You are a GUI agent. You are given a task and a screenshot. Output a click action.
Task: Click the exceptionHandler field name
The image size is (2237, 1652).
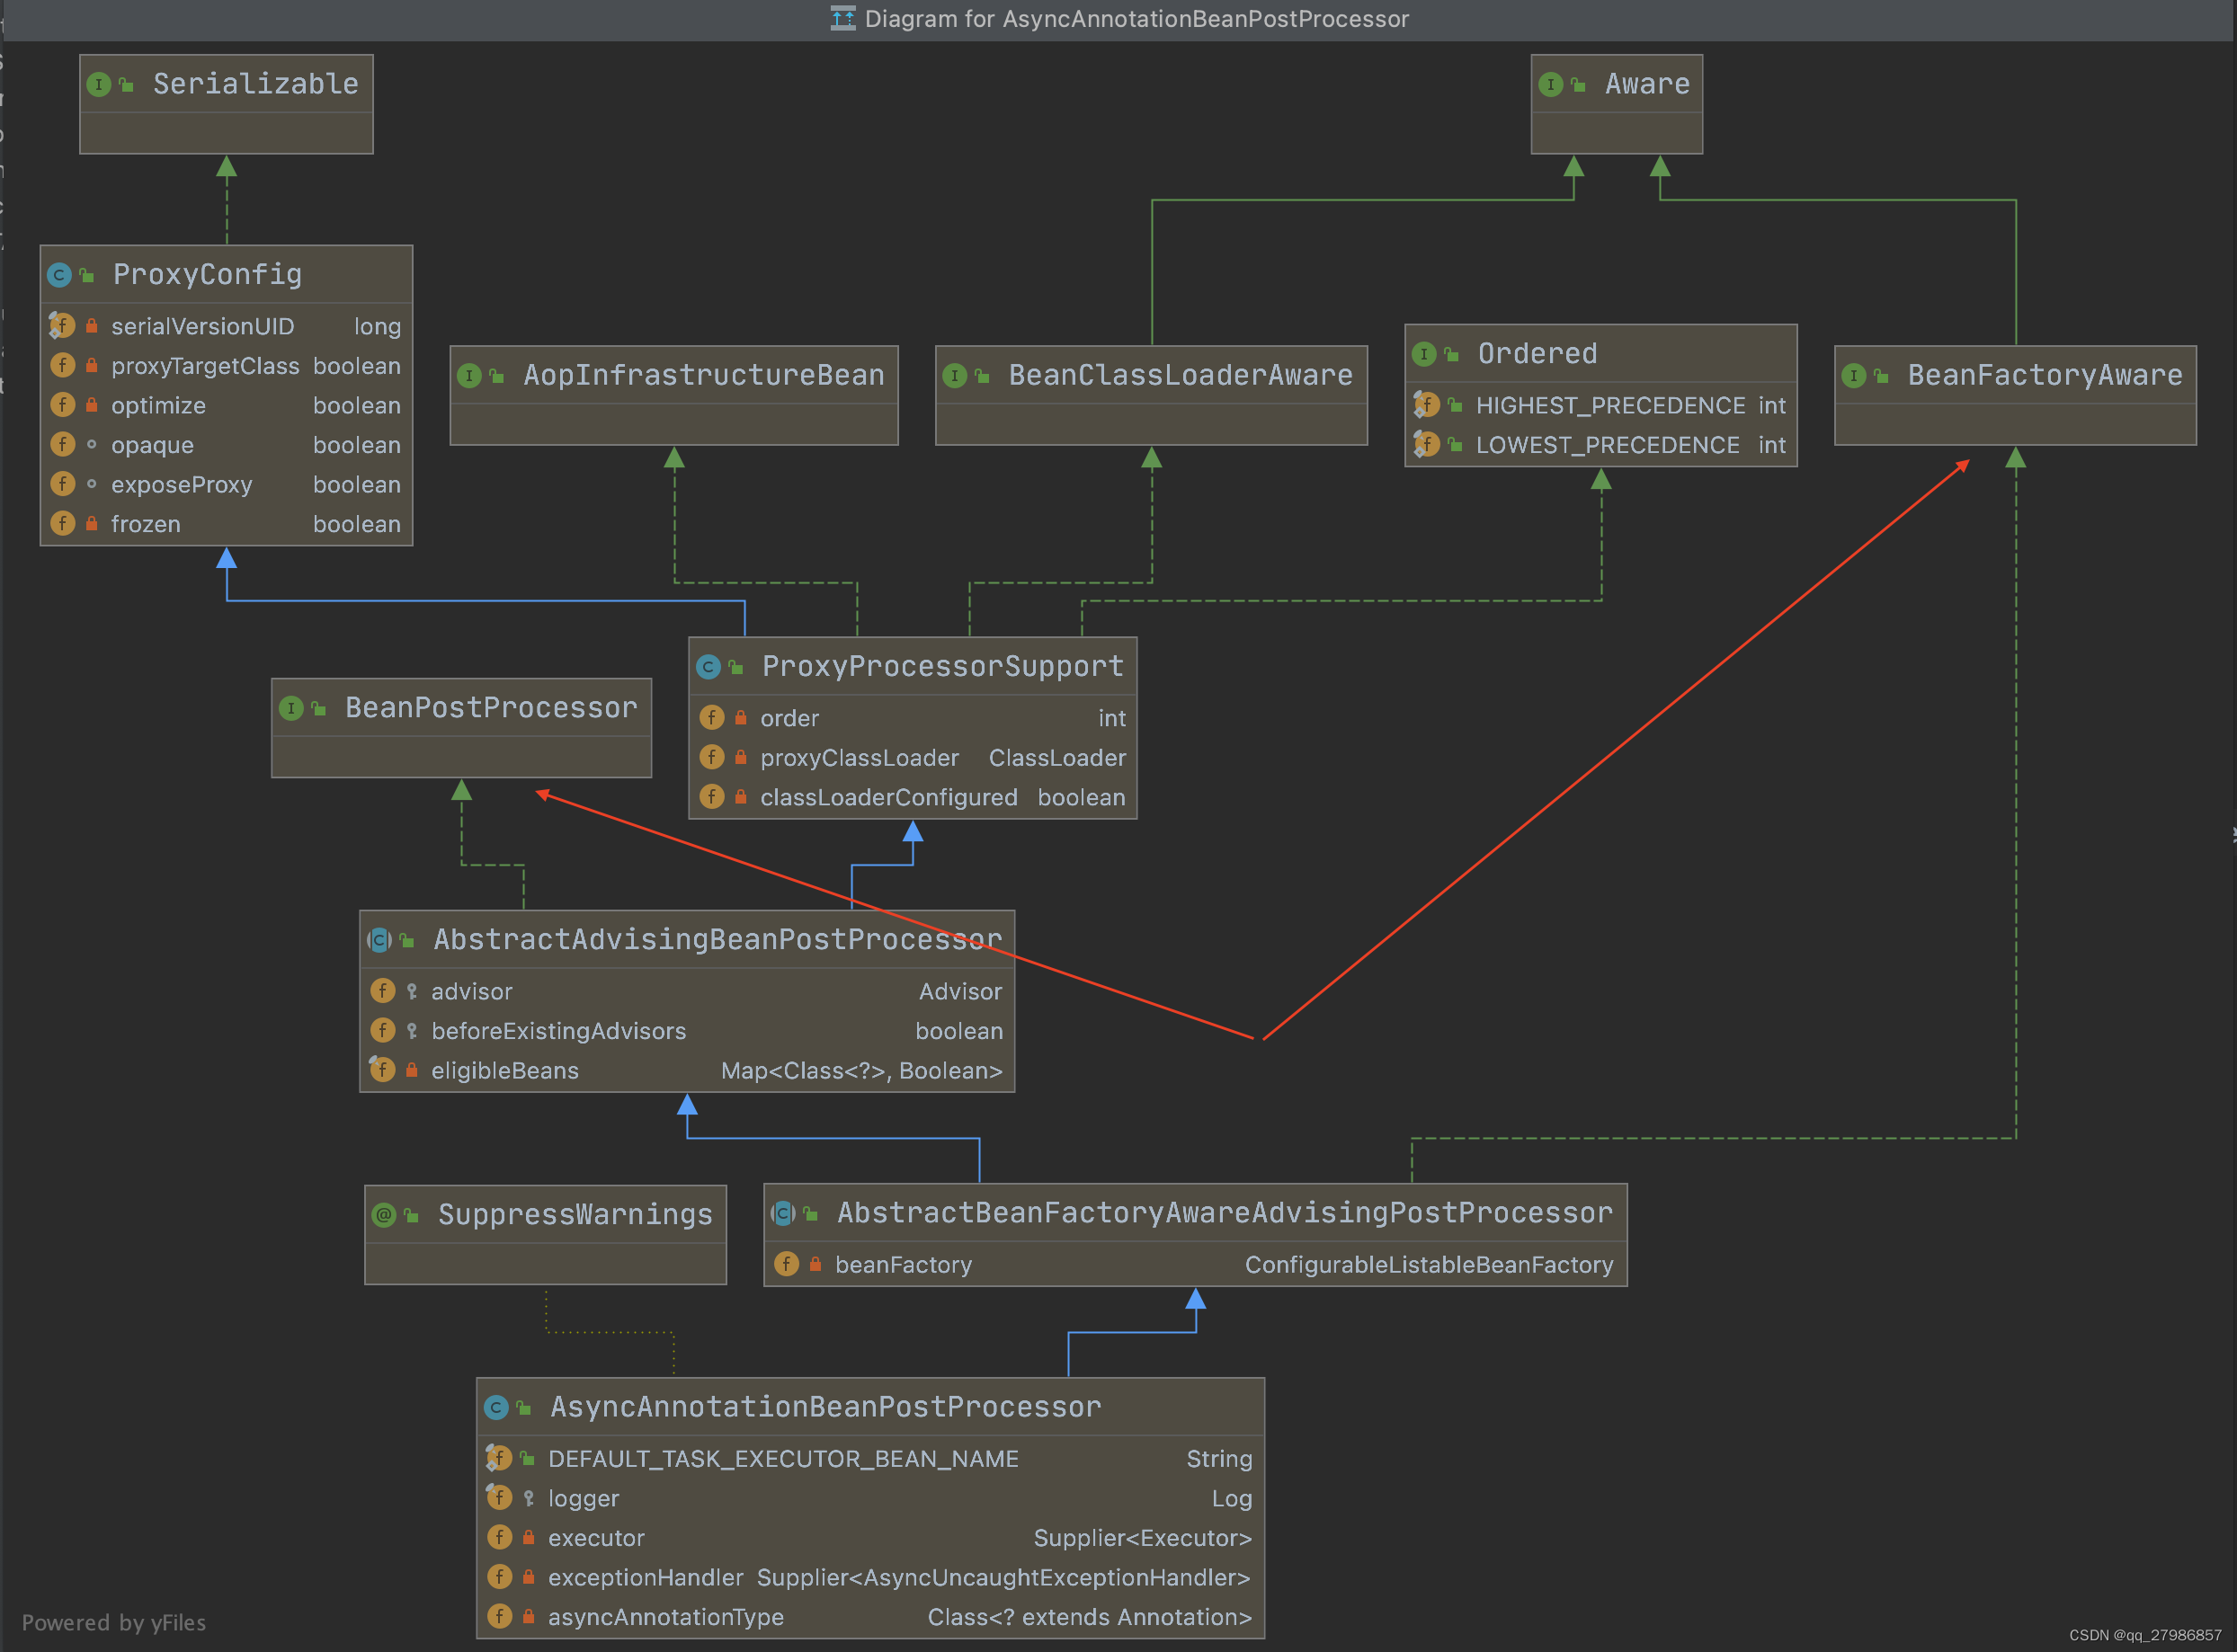point(646,1577)
